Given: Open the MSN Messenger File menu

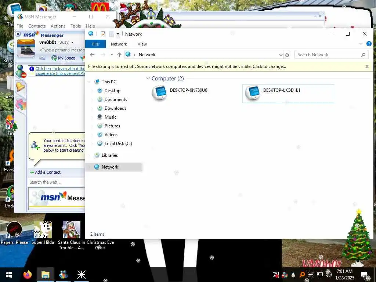Looking at the screenshot, I should click(x=20, y=26).
